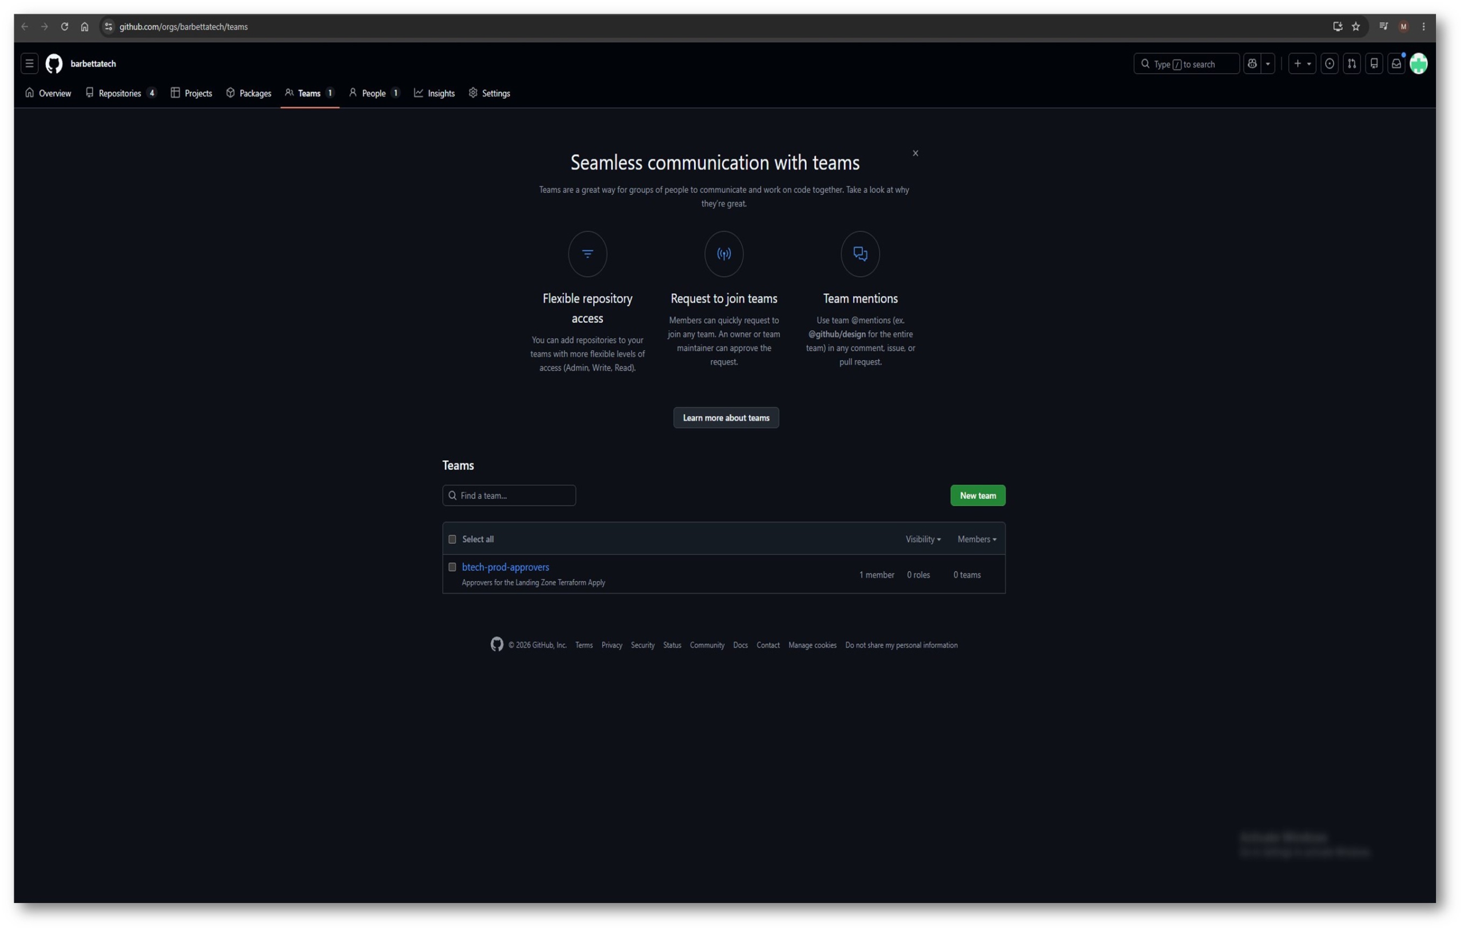
Task: Open the organization Settings tab
Action: tap(490, 93)
